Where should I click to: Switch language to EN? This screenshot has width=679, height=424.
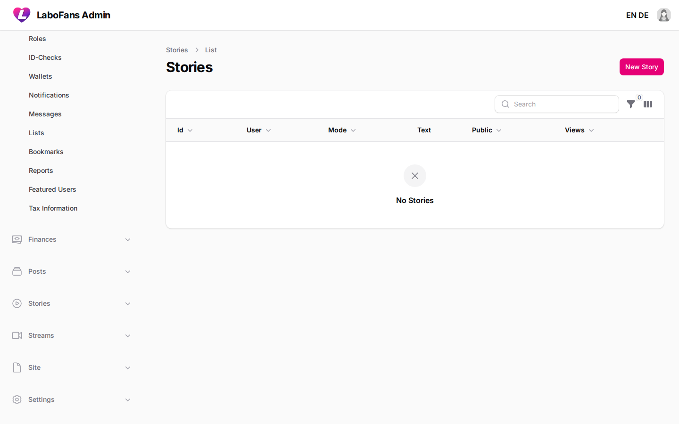[631, 15]
